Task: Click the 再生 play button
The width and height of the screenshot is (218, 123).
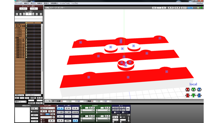Action: point(115,117)
